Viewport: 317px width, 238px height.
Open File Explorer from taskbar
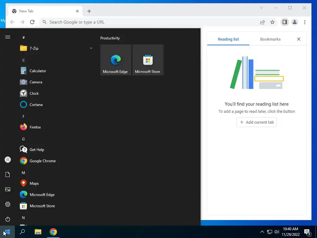point(38,232)
